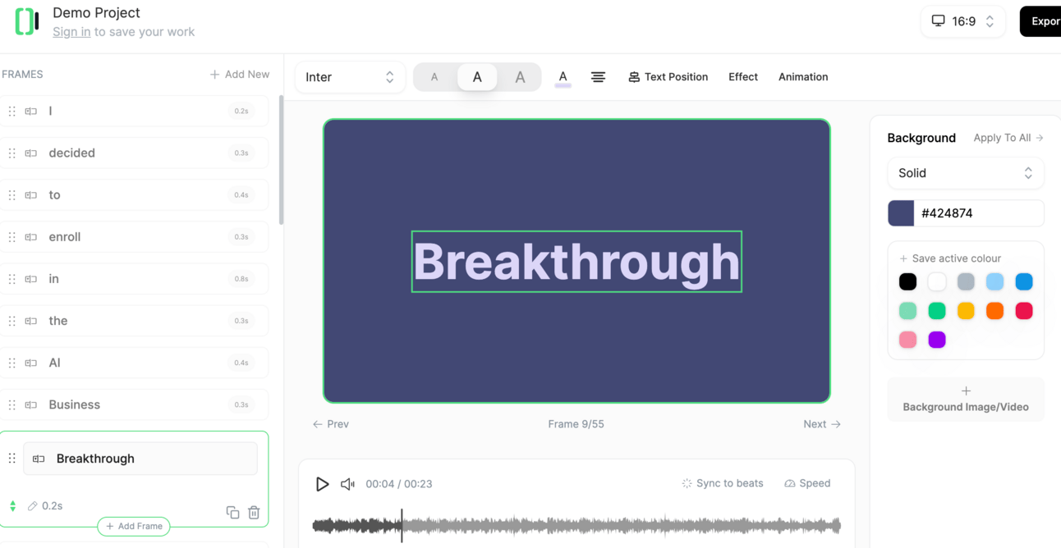Select the large text size option
Screen dimensions: 1061x548
click(520, 77)
